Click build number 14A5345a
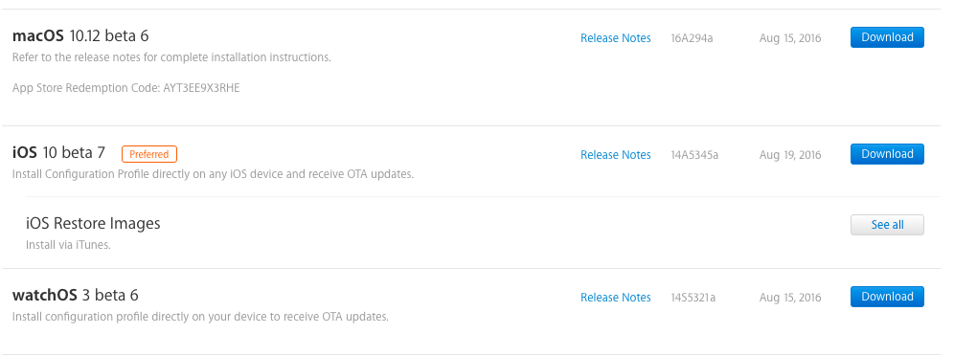Viewport: 954px width, 356px height. pos(694,155)
